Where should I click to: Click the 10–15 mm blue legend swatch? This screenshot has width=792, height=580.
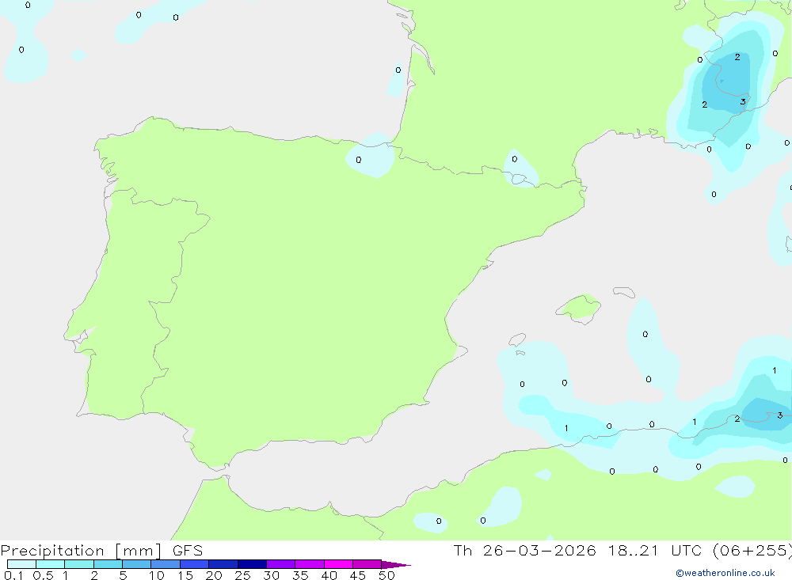pyautogui.click(x=166, y=564)
